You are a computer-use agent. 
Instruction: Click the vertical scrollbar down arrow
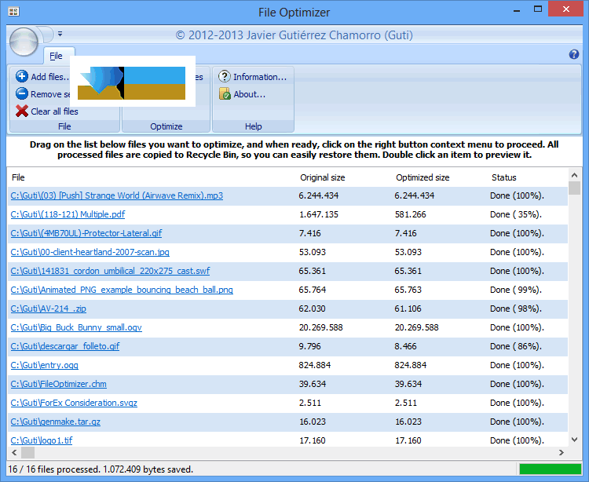coord(574,439)
